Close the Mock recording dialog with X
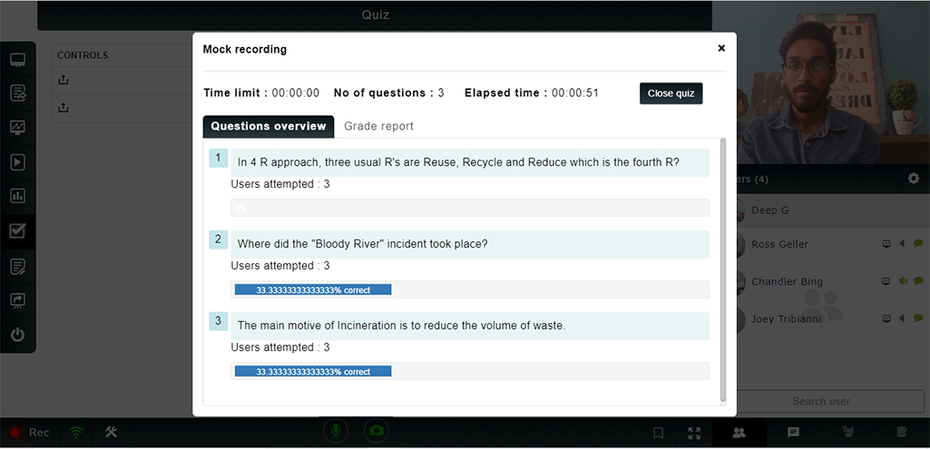 (721, 49)
